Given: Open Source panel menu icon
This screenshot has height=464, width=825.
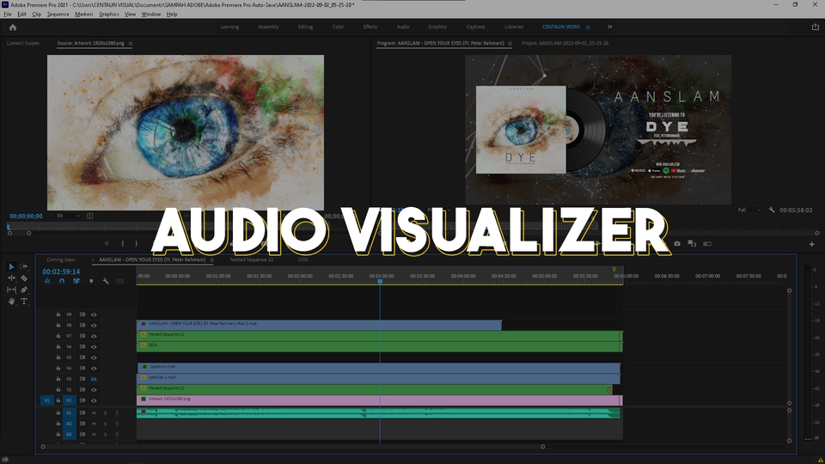Looking at the screenshot, I should 131,44.
